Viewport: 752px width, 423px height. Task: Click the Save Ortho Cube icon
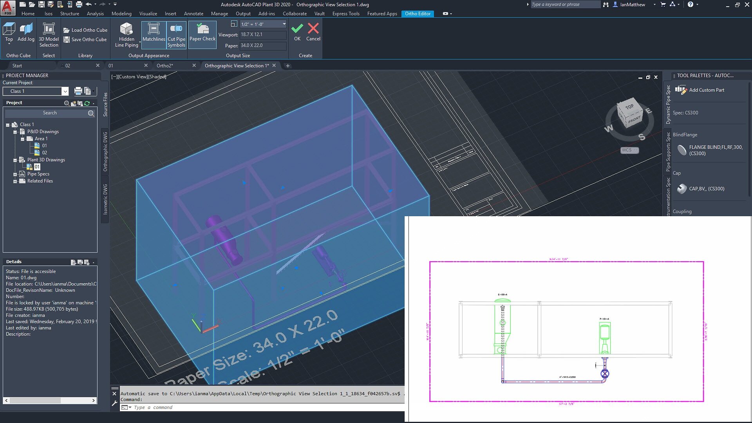67,39
